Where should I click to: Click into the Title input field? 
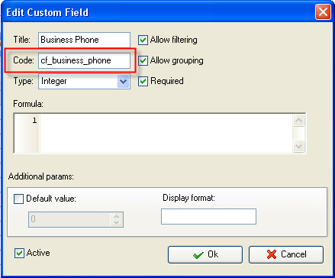[x=84, y=40]
